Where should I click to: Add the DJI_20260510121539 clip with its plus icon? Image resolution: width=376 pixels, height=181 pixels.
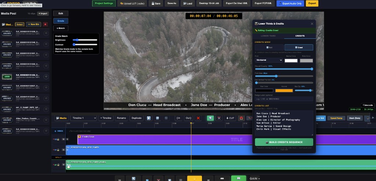[46, 33]
